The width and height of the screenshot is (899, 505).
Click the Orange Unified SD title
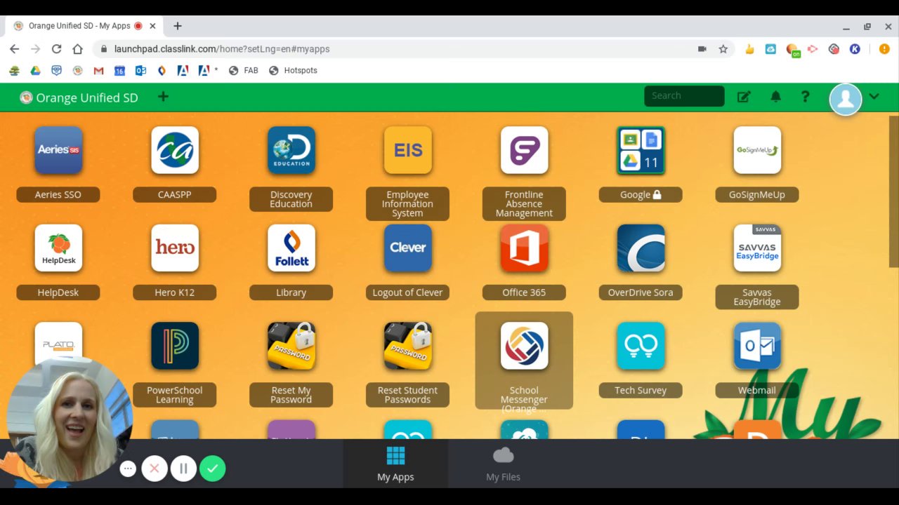(86, 97)
